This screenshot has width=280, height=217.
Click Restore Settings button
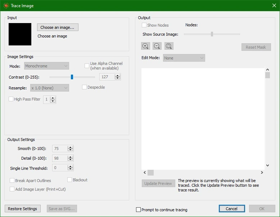[x=23, y=209]
